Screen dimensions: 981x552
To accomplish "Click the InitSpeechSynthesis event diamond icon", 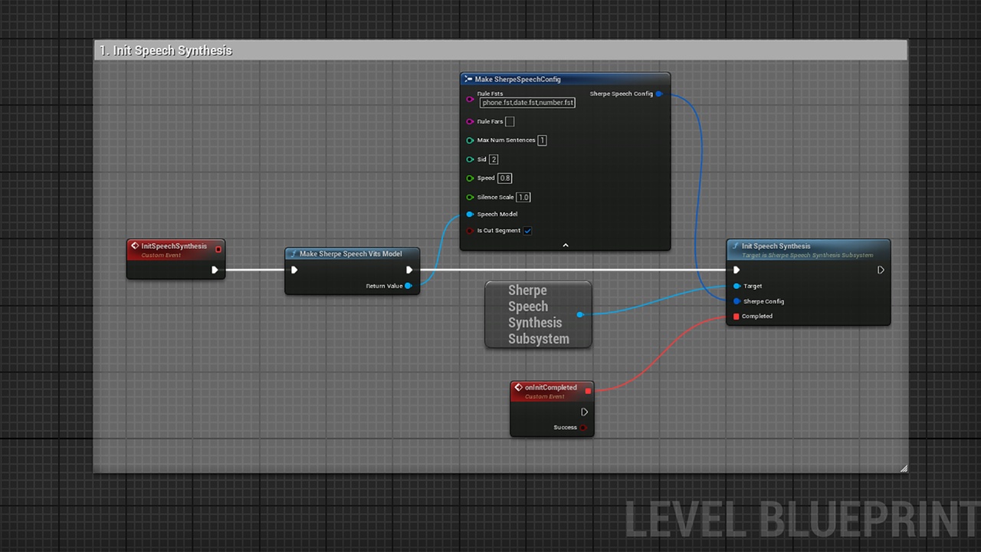I will [x=135, y=246].
